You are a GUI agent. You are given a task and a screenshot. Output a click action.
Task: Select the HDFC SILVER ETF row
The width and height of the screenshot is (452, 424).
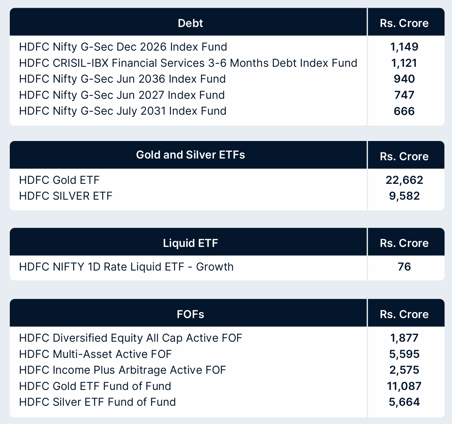[x=65, y=196]
